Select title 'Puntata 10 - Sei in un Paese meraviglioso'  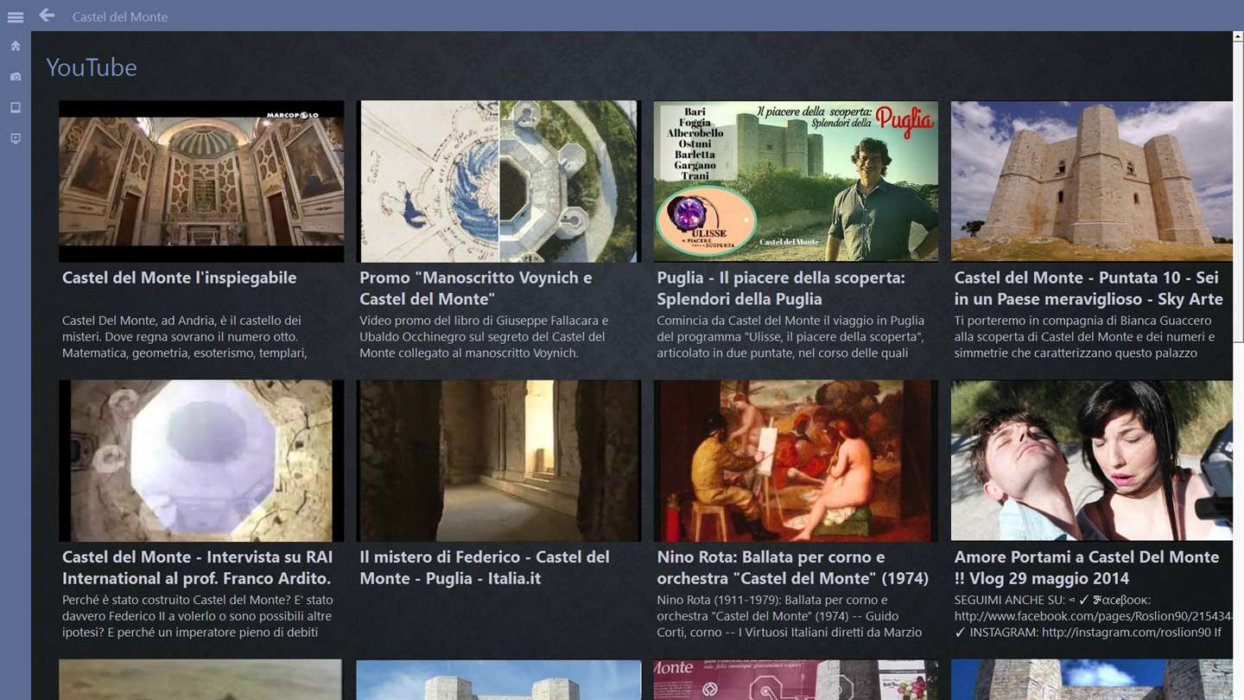[x=1088, y=289]
